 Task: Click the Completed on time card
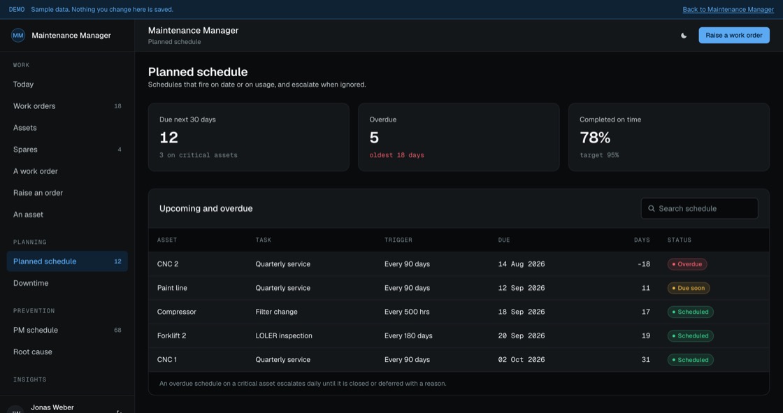coord(669,138)
